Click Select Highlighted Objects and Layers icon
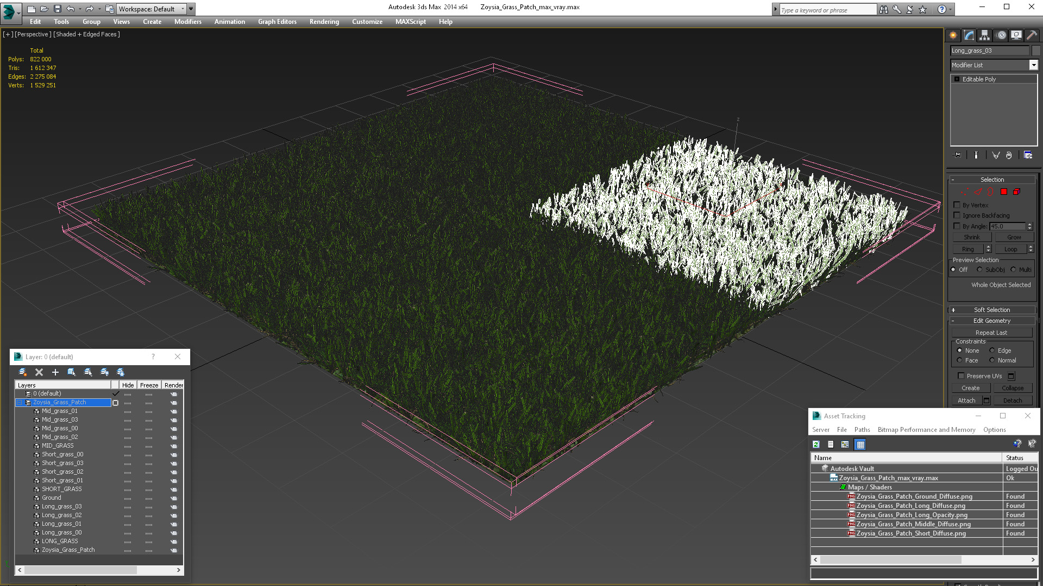The image size is (1043, 586). 71,372
